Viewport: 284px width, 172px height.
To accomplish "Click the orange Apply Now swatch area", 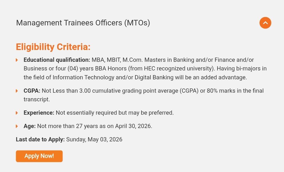I will pos(39,156).
